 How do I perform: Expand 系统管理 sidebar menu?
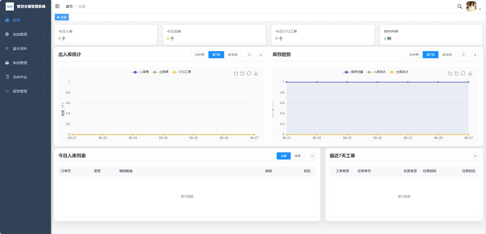tap(25, 34)
